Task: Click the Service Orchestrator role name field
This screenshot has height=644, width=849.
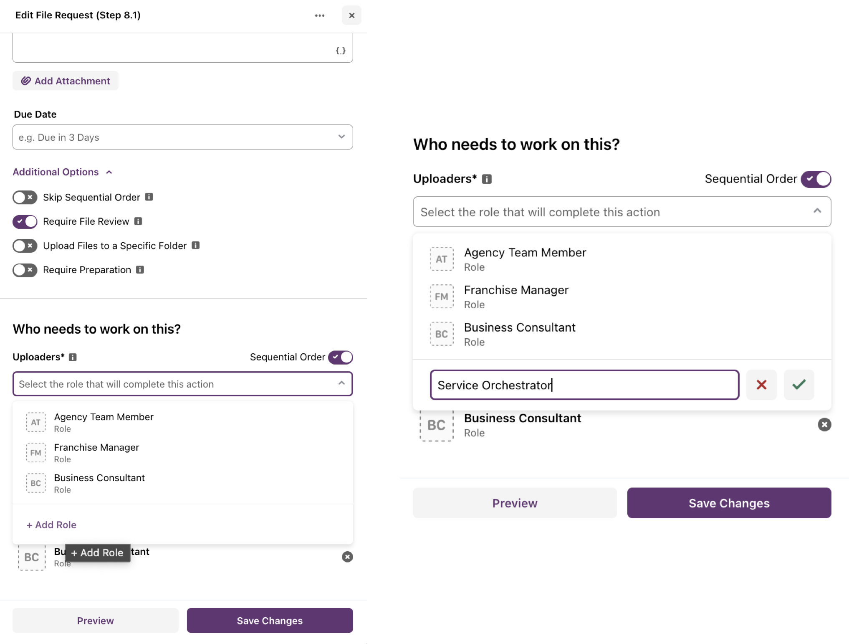Action: (x=584, y=385)
